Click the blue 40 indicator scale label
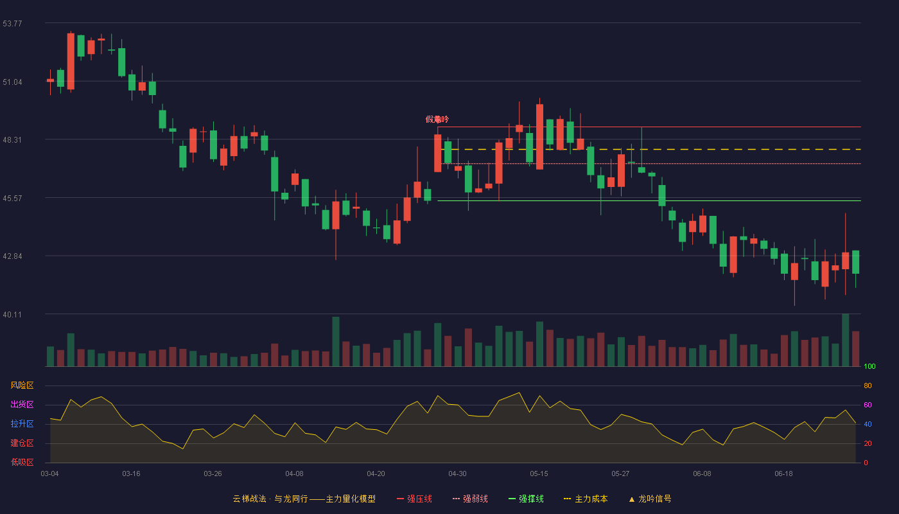 tap(868, 424)
